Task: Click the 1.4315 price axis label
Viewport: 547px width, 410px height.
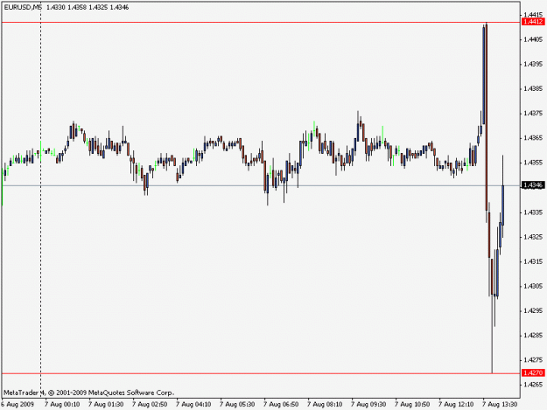Action: [x=533, y=261]
